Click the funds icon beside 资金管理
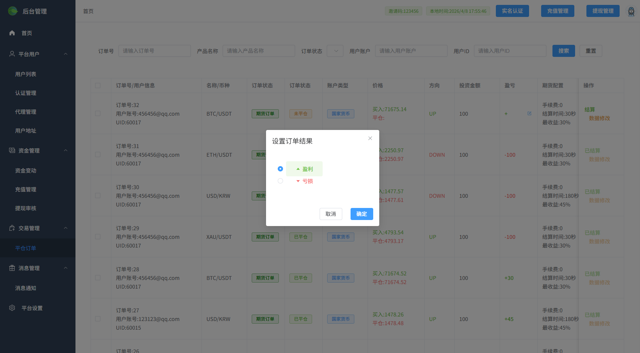This screenshot has width=640, height=353. coord(12,150)
